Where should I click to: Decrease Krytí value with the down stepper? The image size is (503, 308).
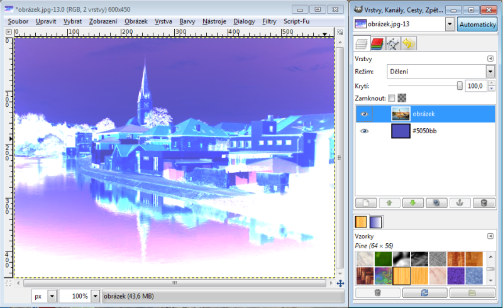[491, 89]
